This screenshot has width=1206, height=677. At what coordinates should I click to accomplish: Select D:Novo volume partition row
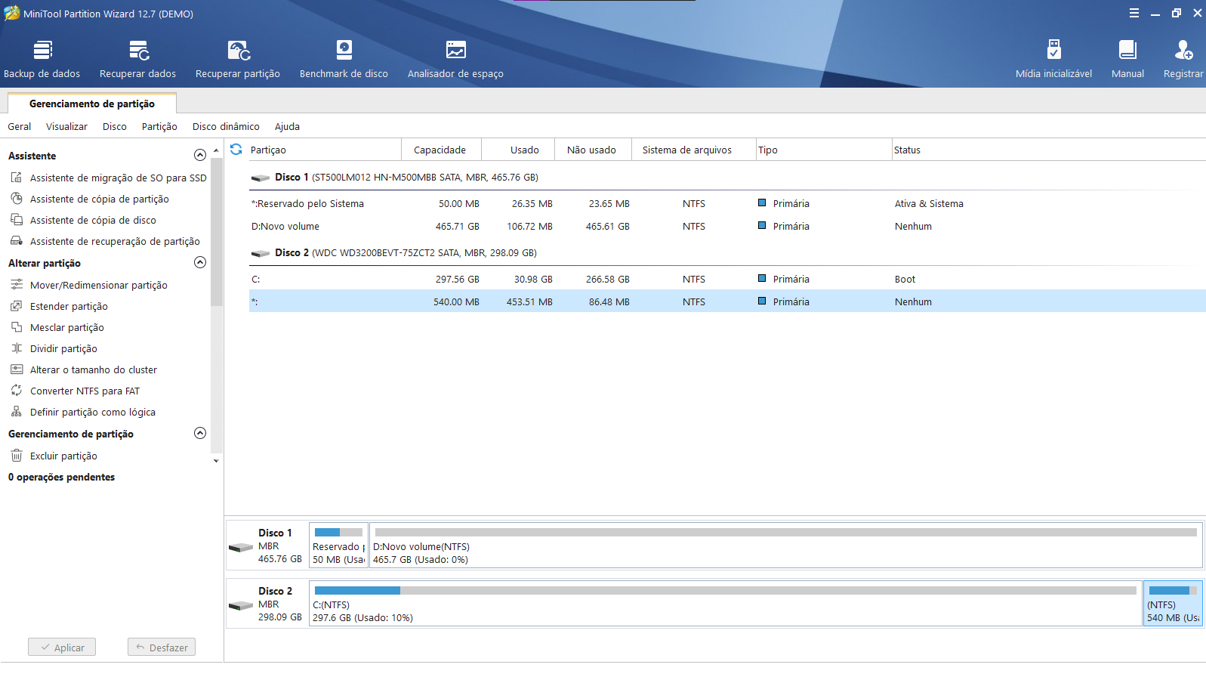(x=727, y=226)
